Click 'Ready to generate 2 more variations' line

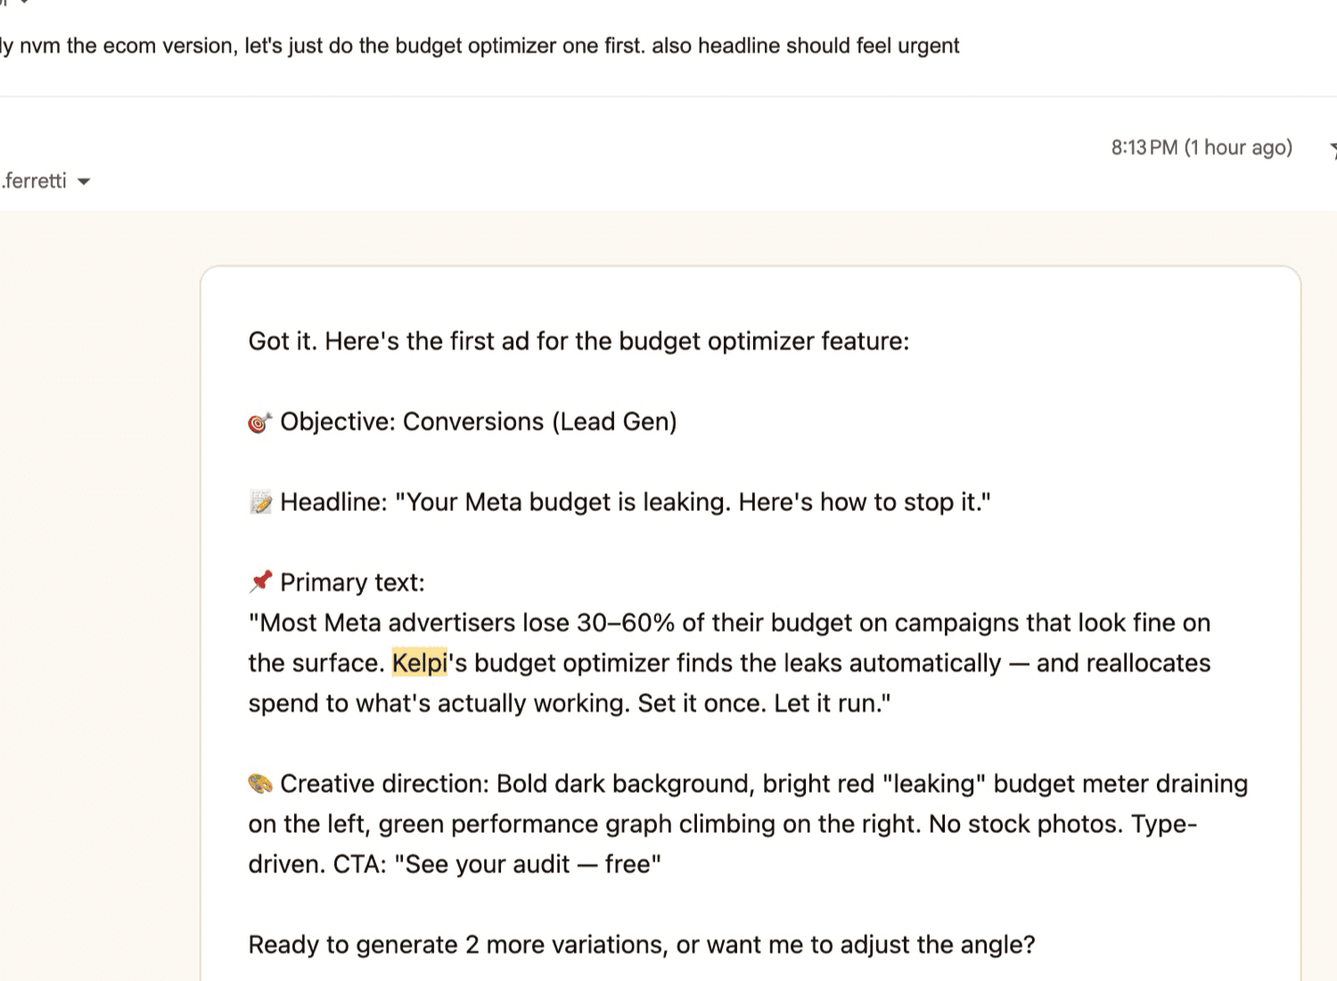pos(642,944)
